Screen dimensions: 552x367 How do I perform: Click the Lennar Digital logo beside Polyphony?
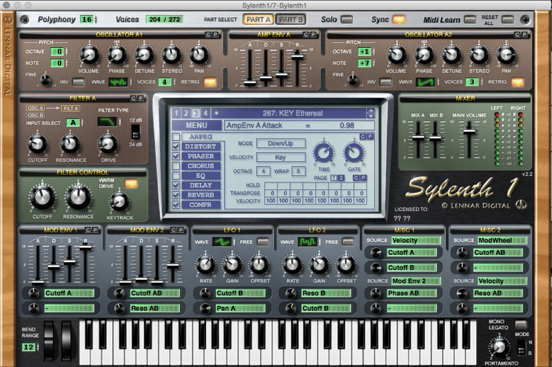[x=25, y=20]
